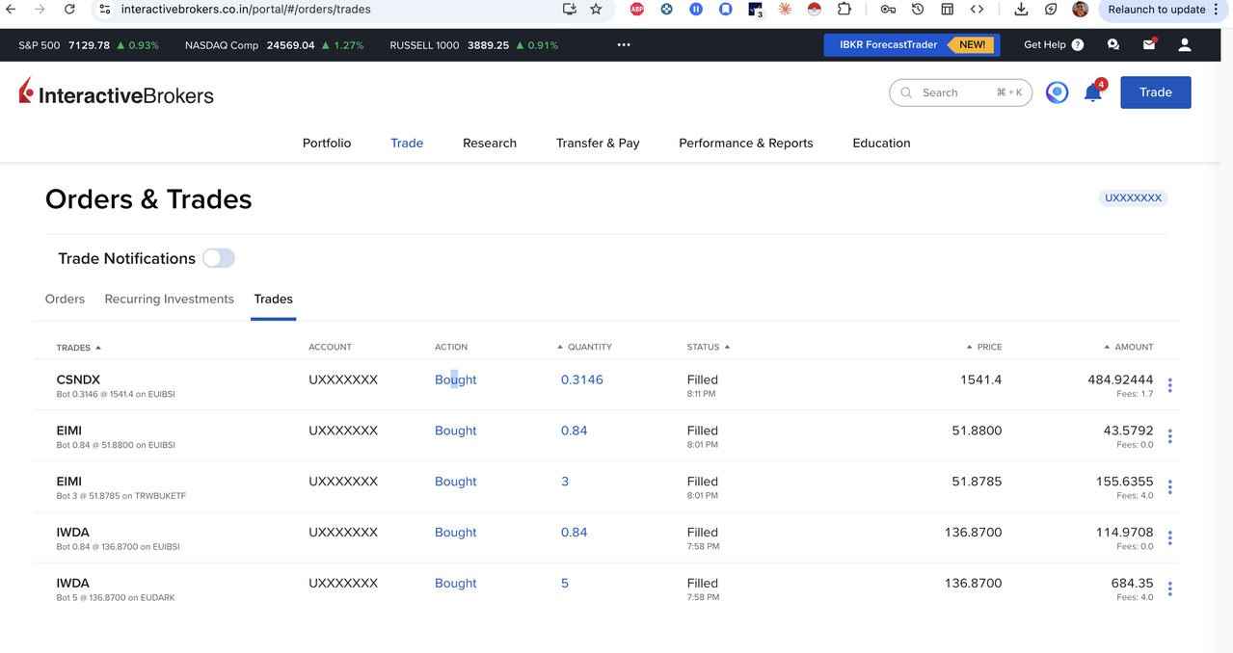
Task: Click the CSNDX symbol
Action: pyautogui.click(x=78, y=379)
